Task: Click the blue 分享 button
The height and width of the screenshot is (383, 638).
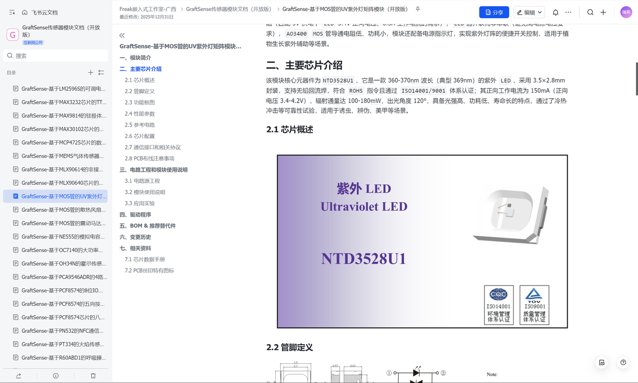Action: (x=494, y=12)
